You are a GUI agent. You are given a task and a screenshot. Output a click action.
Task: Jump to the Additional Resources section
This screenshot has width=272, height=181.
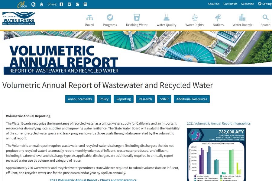pos(192,99)
